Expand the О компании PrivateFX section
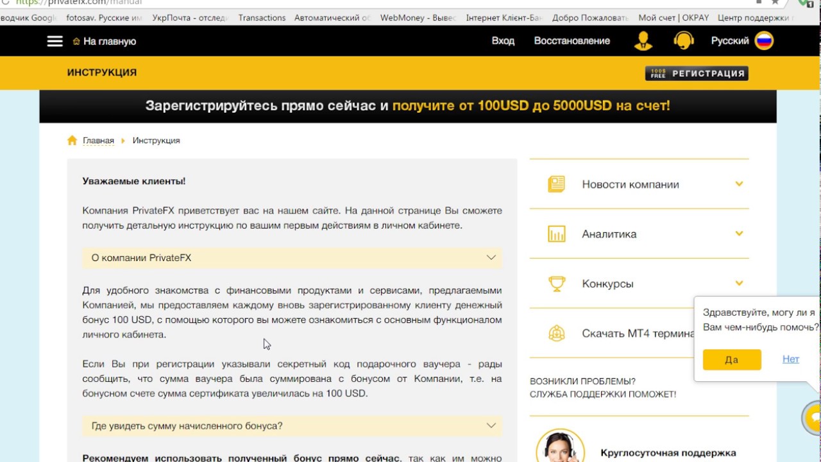The width and height of the screenshot is (821, 462). point(292,258)
